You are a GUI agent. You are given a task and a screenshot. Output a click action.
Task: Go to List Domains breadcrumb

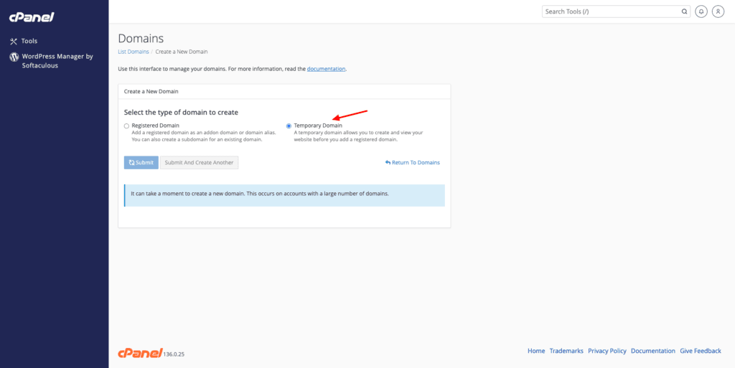[134, 52]
